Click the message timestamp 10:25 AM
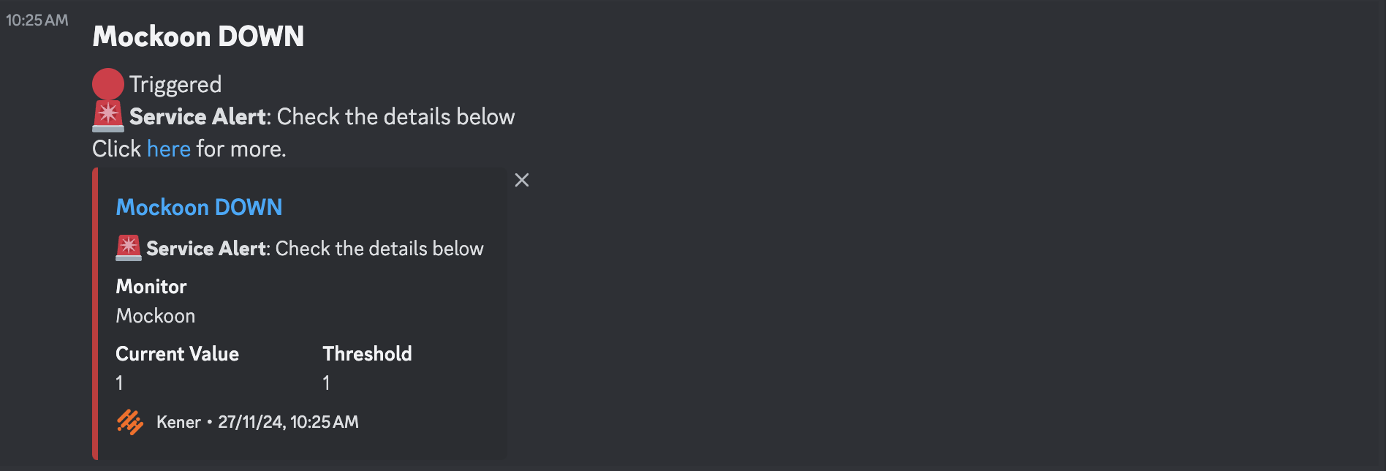The image size is (1386, 471). pos(37,20)
